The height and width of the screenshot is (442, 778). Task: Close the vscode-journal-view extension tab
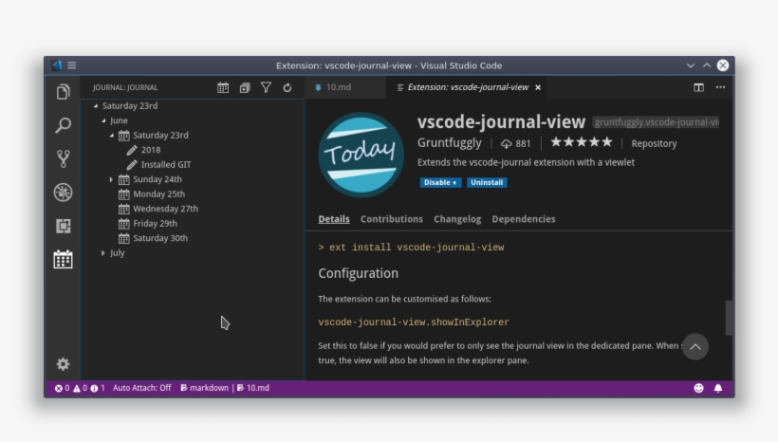538,88
